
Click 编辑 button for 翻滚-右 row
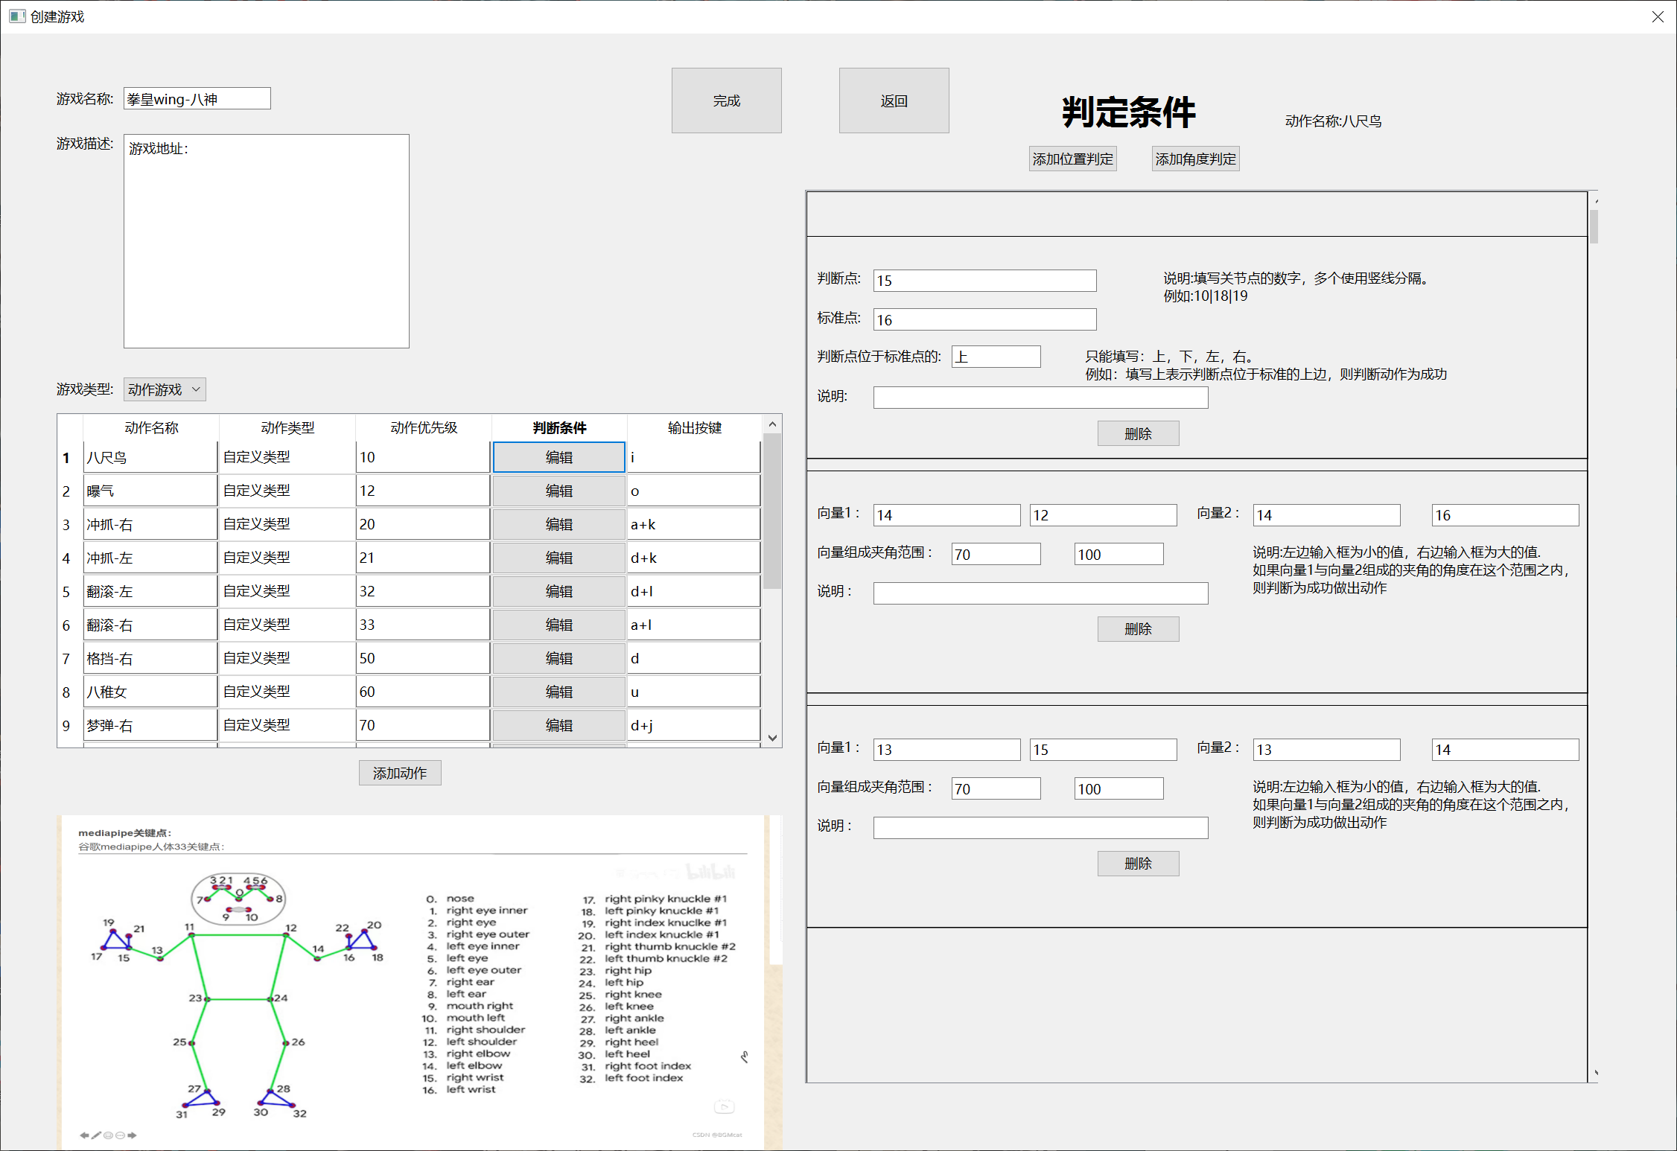[x=559, y=625]
